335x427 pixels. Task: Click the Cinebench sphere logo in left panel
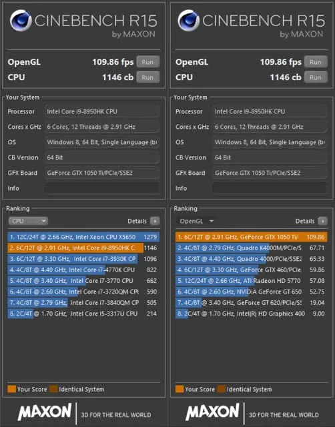[x=21, y=21]
